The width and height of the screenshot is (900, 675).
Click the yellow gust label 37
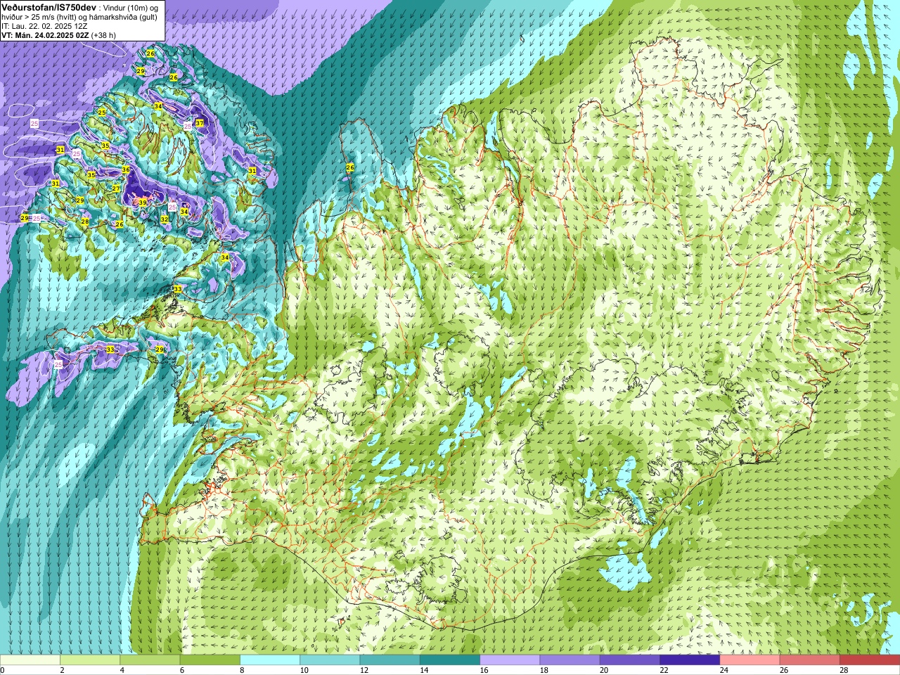pos(200,123)
